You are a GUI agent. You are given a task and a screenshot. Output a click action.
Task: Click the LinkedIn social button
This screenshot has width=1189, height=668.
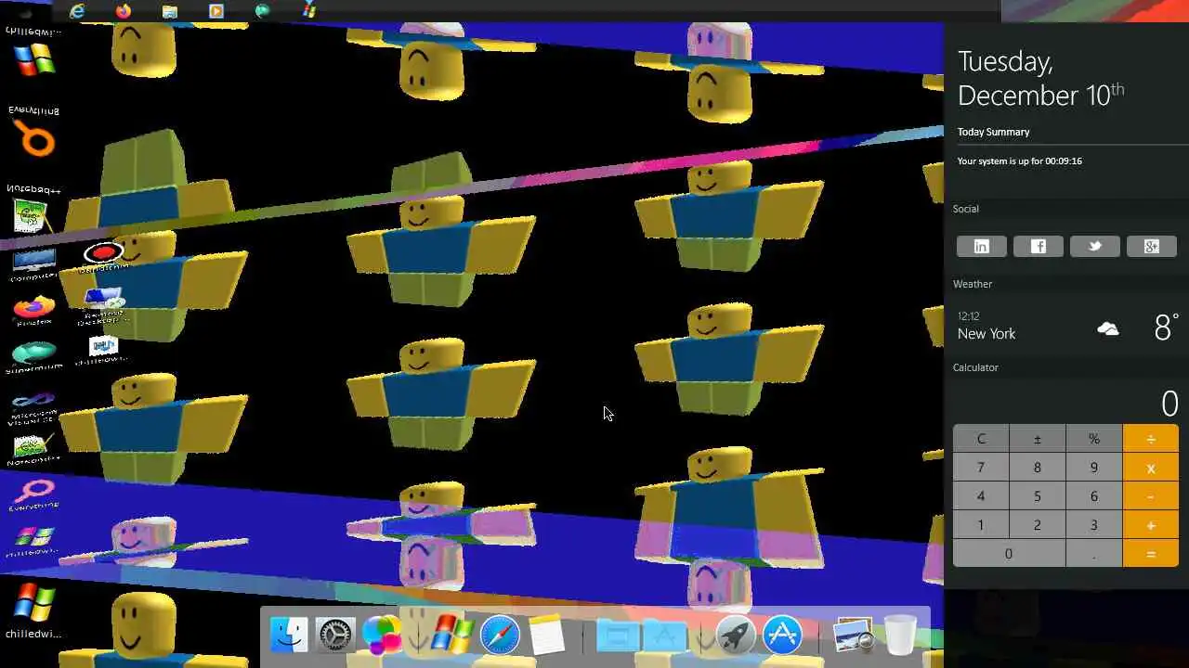(981, 246)
